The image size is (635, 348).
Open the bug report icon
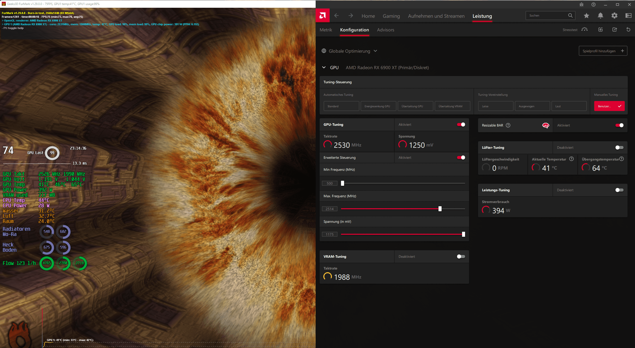pyautogui.click(x=582, y=4)
